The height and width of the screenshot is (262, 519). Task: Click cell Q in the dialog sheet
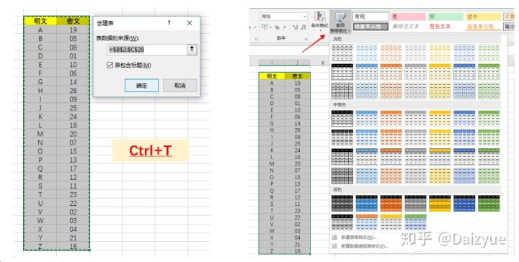pyautogui.click(x=40, y=168)
